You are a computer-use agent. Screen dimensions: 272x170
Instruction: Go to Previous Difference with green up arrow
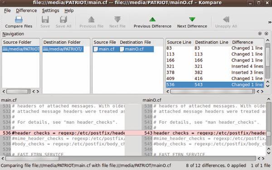152,19
